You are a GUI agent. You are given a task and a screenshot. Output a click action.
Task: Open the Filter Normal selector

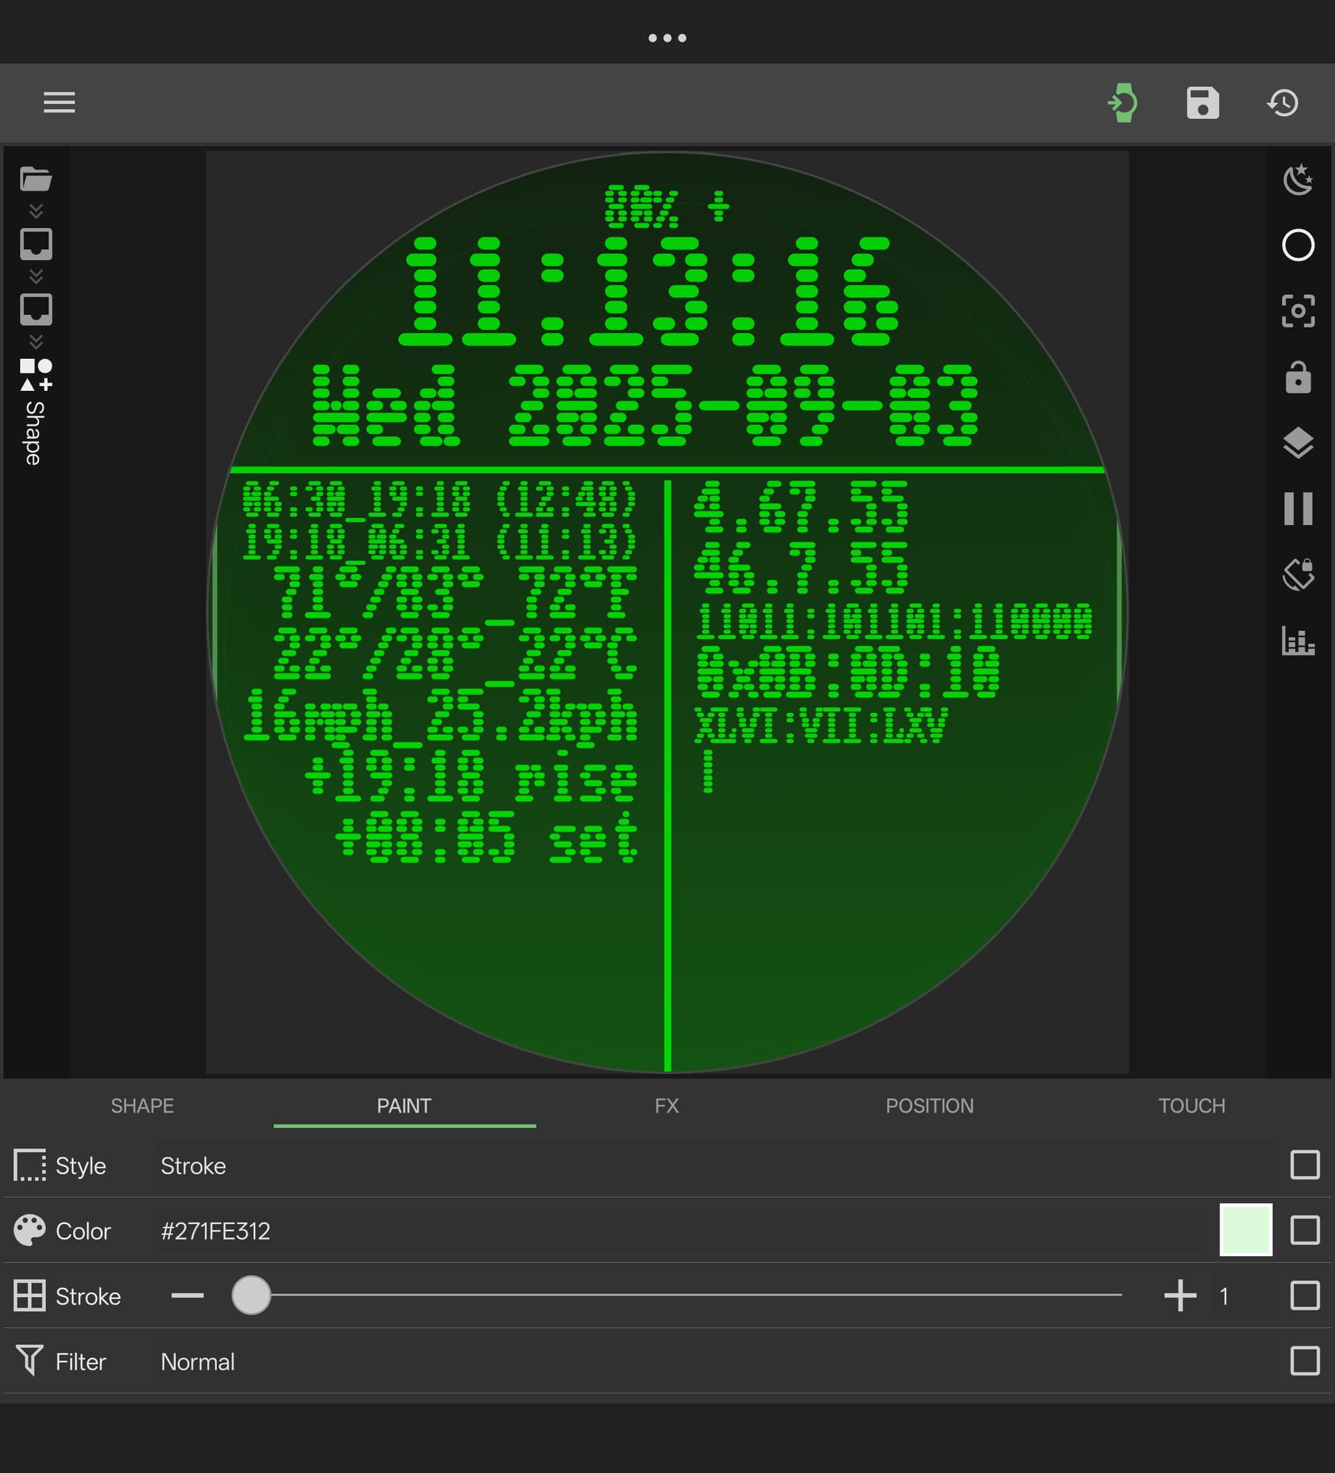(x=197, y=1361)
